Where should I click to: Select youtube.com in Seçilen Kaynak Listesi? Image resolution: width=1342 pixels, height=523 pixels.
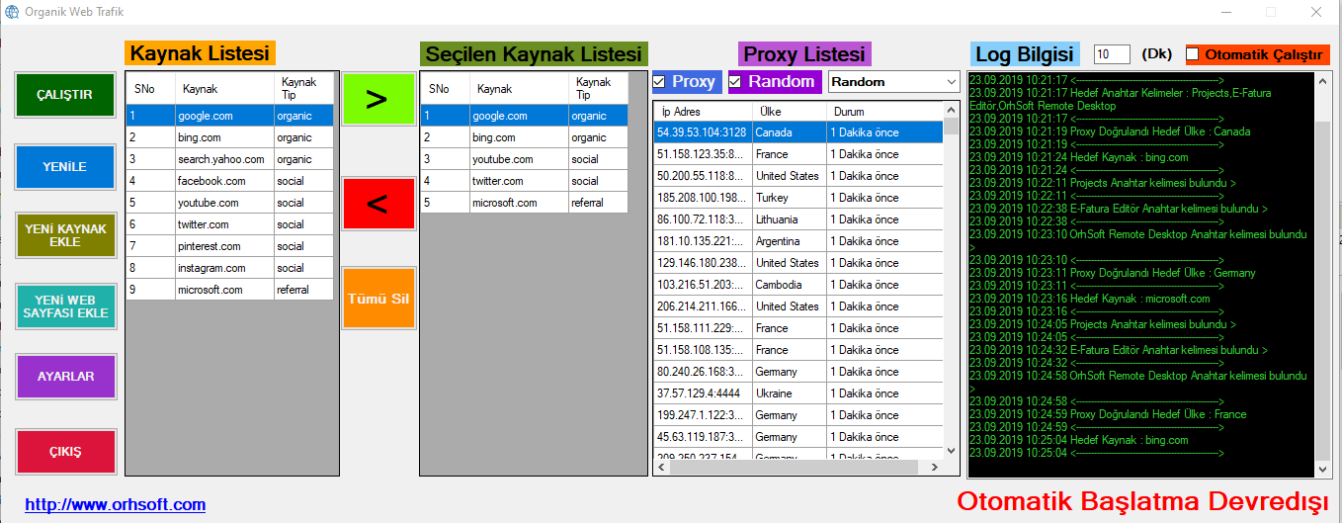click(524, 159)
